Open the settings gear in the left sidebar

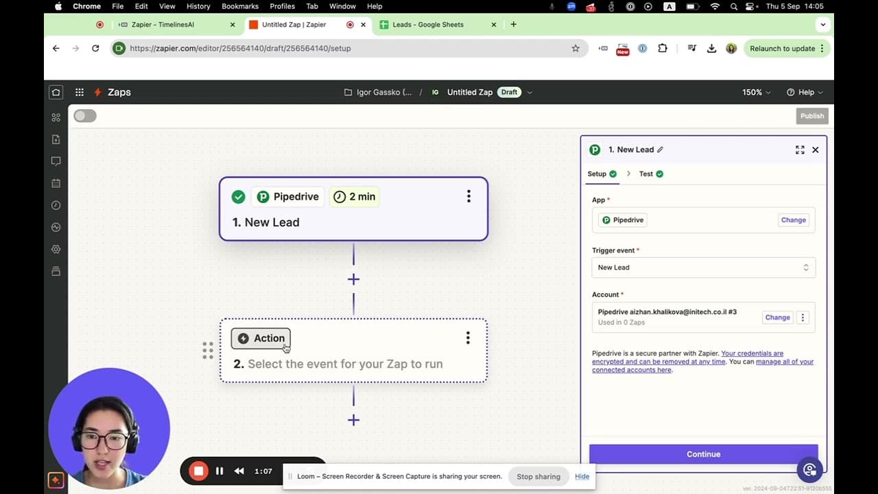56,249
